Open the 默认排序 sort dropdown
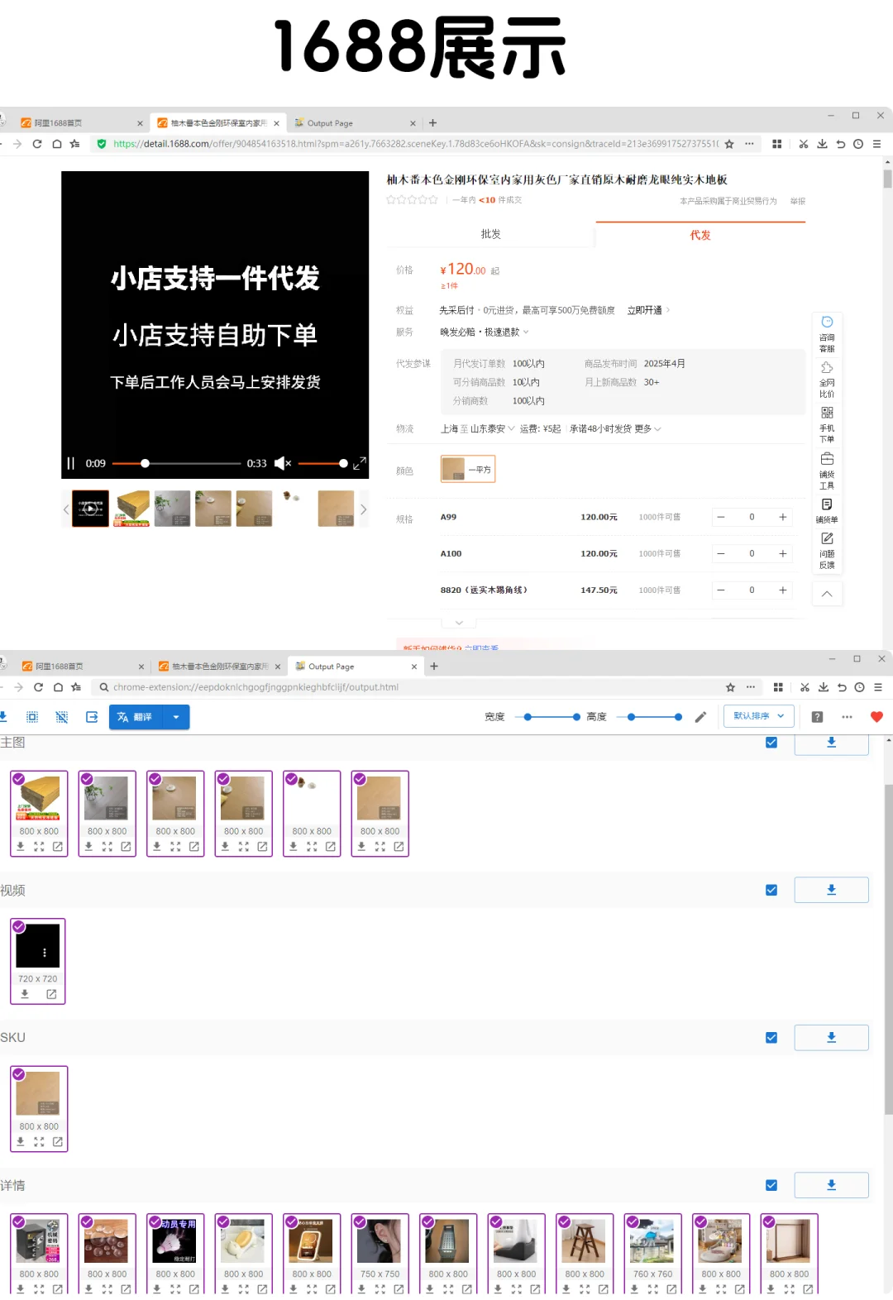This screenshot has height=1300, width=893. 759,716
